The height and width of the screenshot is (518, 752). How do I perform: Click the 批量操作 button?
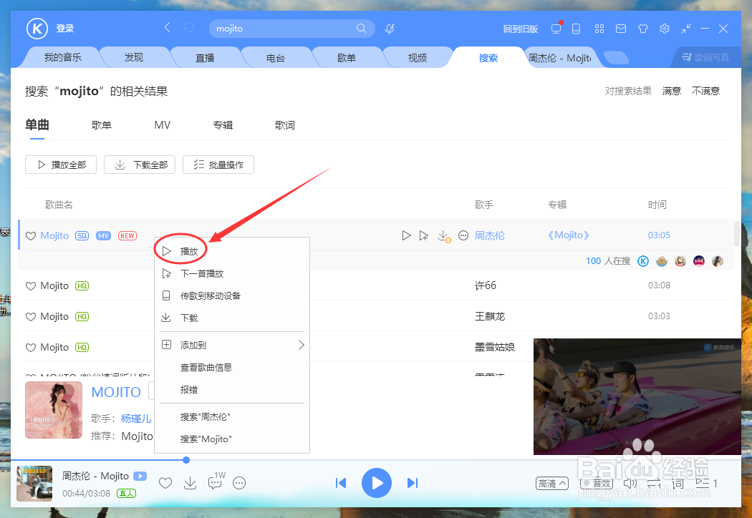pyautogui.click(x=218, y=165)
